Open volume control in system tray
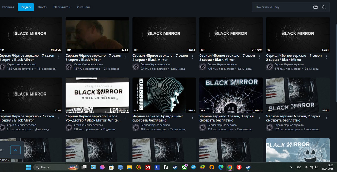 (311, 167)
